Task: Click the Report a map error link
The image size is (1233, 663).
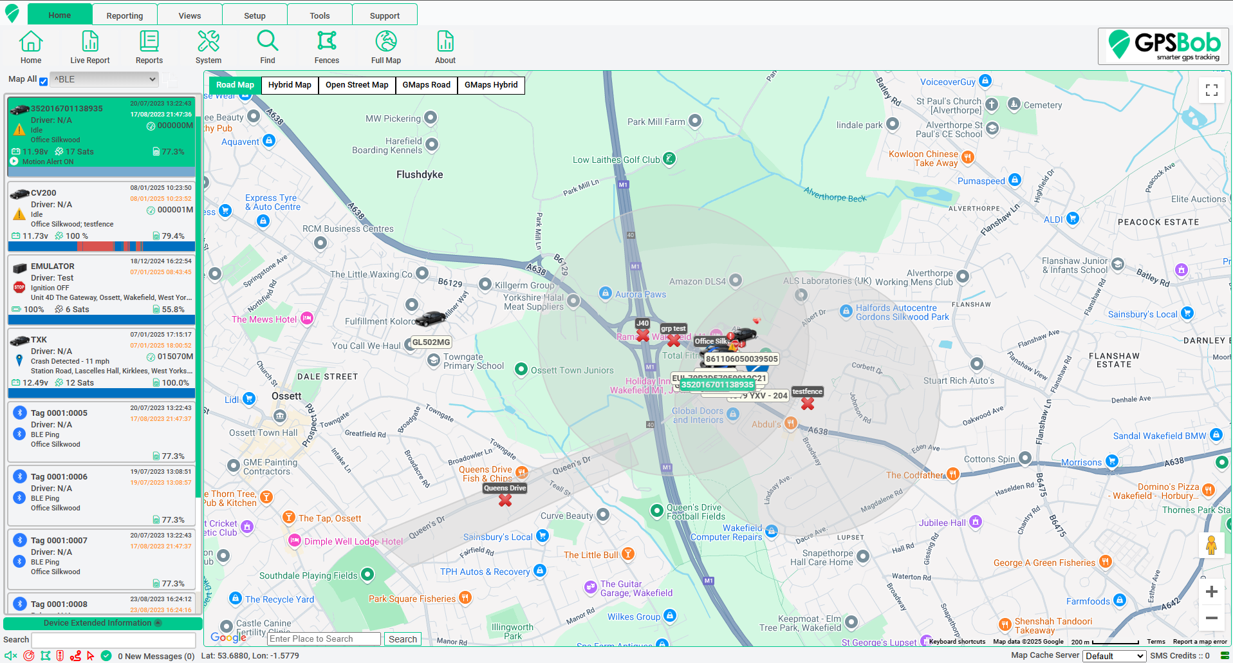Action: (1200, 642)
